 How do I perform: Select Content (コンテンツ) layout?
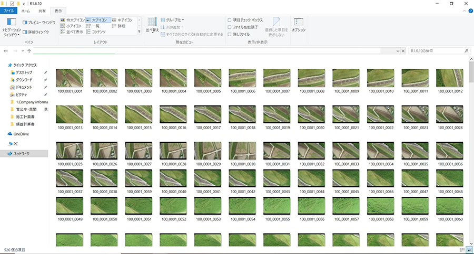[96, 31]
